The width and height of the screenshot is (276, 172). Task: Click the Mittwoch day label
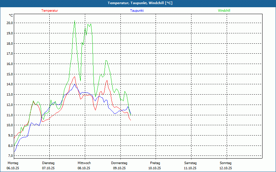84,163
